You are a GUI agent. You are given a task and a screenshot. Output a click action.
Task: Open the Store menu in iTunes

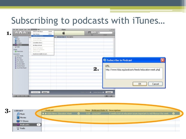(29, 30)
